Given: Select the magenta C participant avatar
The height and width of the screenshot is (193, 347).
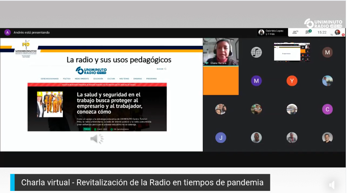Looking at the screenshot, I should point(327,109).
